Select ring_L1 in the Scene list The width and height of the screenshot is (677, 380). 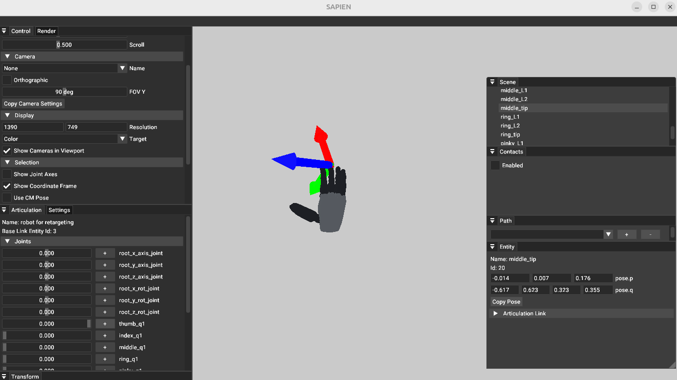click(510, 117)
